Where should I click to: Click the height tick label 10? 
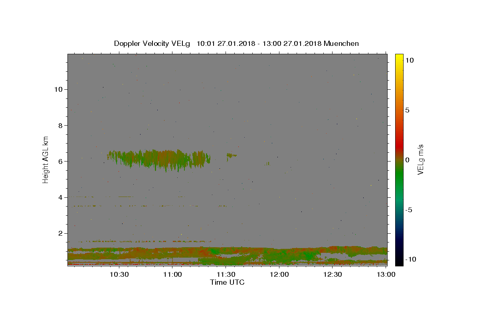pos(58,89)
